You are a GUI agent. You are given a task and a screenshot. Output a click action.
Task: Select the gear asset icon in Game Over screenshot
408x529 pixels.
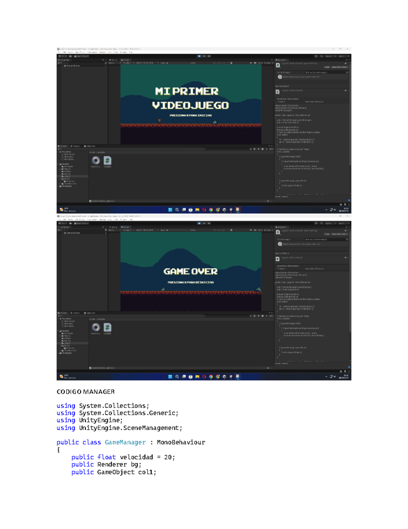[x=96, y=327]
